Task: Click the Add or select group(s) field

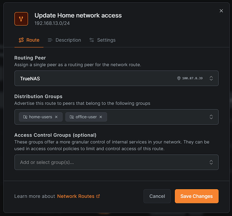Action: tap(116, 162)
